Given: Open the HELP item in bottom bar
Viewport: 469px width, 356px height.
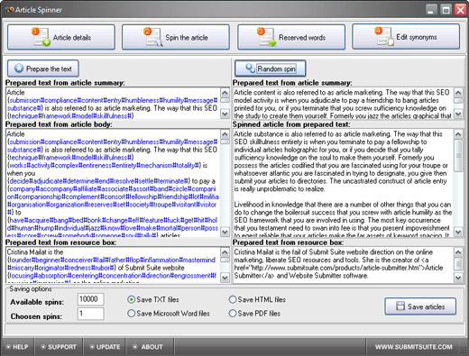Looking at the screenshot, I should coord(17,347).
